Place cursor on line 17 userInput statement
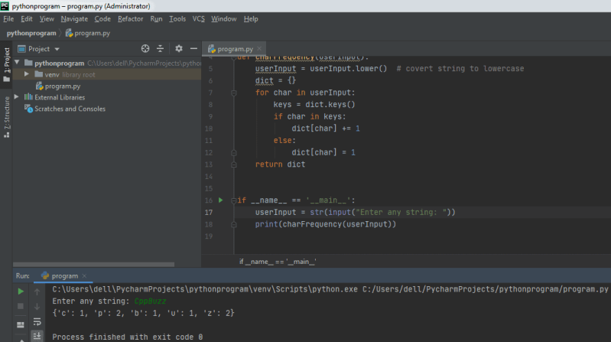 click(355, 212)
